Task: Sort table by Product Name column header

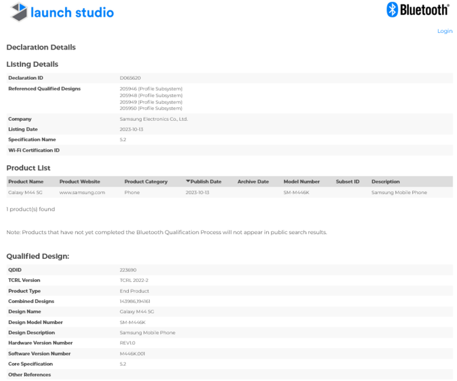Action: (25, 182)
